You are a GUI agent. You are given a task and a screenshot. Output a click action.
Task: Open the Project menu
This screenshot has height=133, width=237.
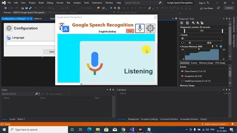click(x=32, y=3)
